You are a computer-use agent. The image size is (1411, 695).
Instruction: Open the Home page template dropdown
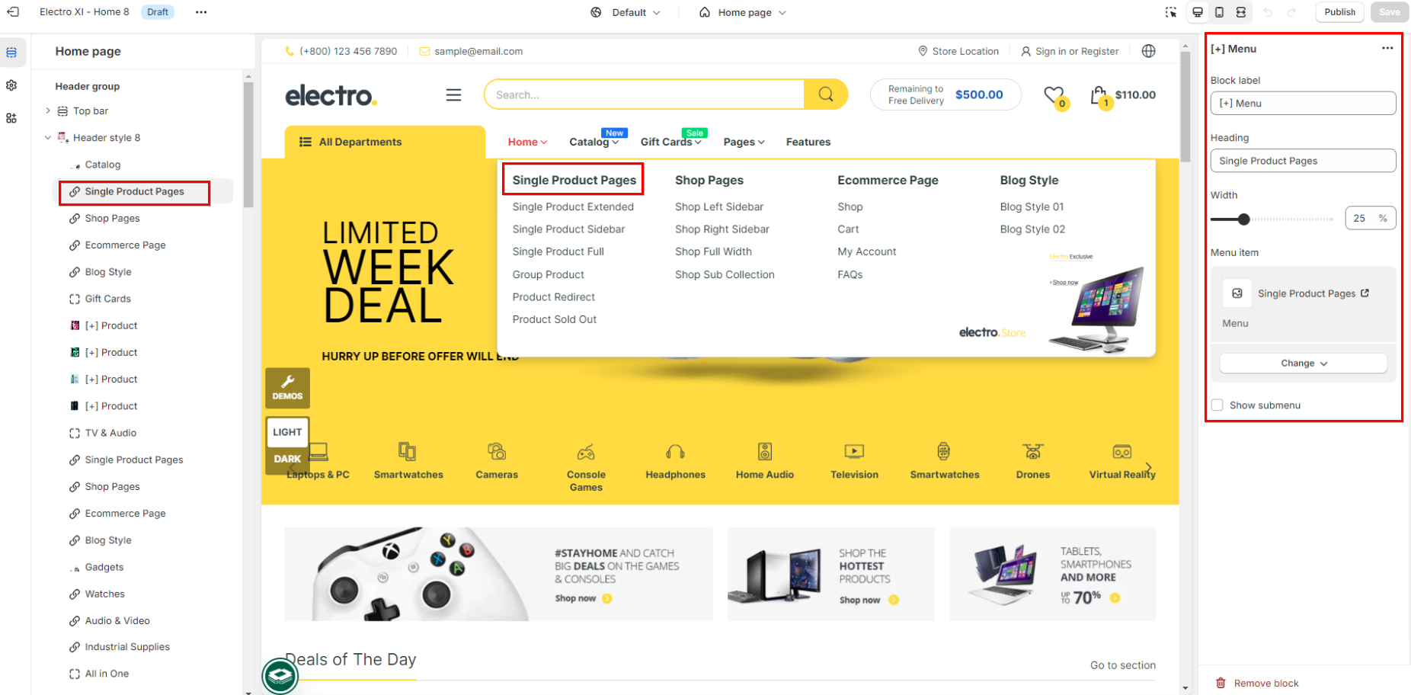coord(743,12)
